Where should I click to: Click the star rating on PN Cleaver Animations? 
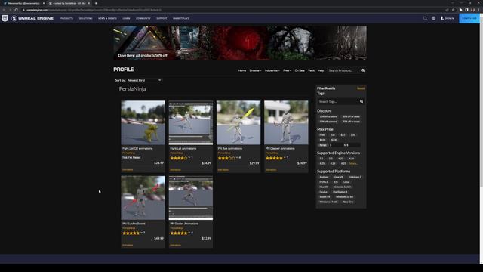pyautogui.click(x=274, y=158)
